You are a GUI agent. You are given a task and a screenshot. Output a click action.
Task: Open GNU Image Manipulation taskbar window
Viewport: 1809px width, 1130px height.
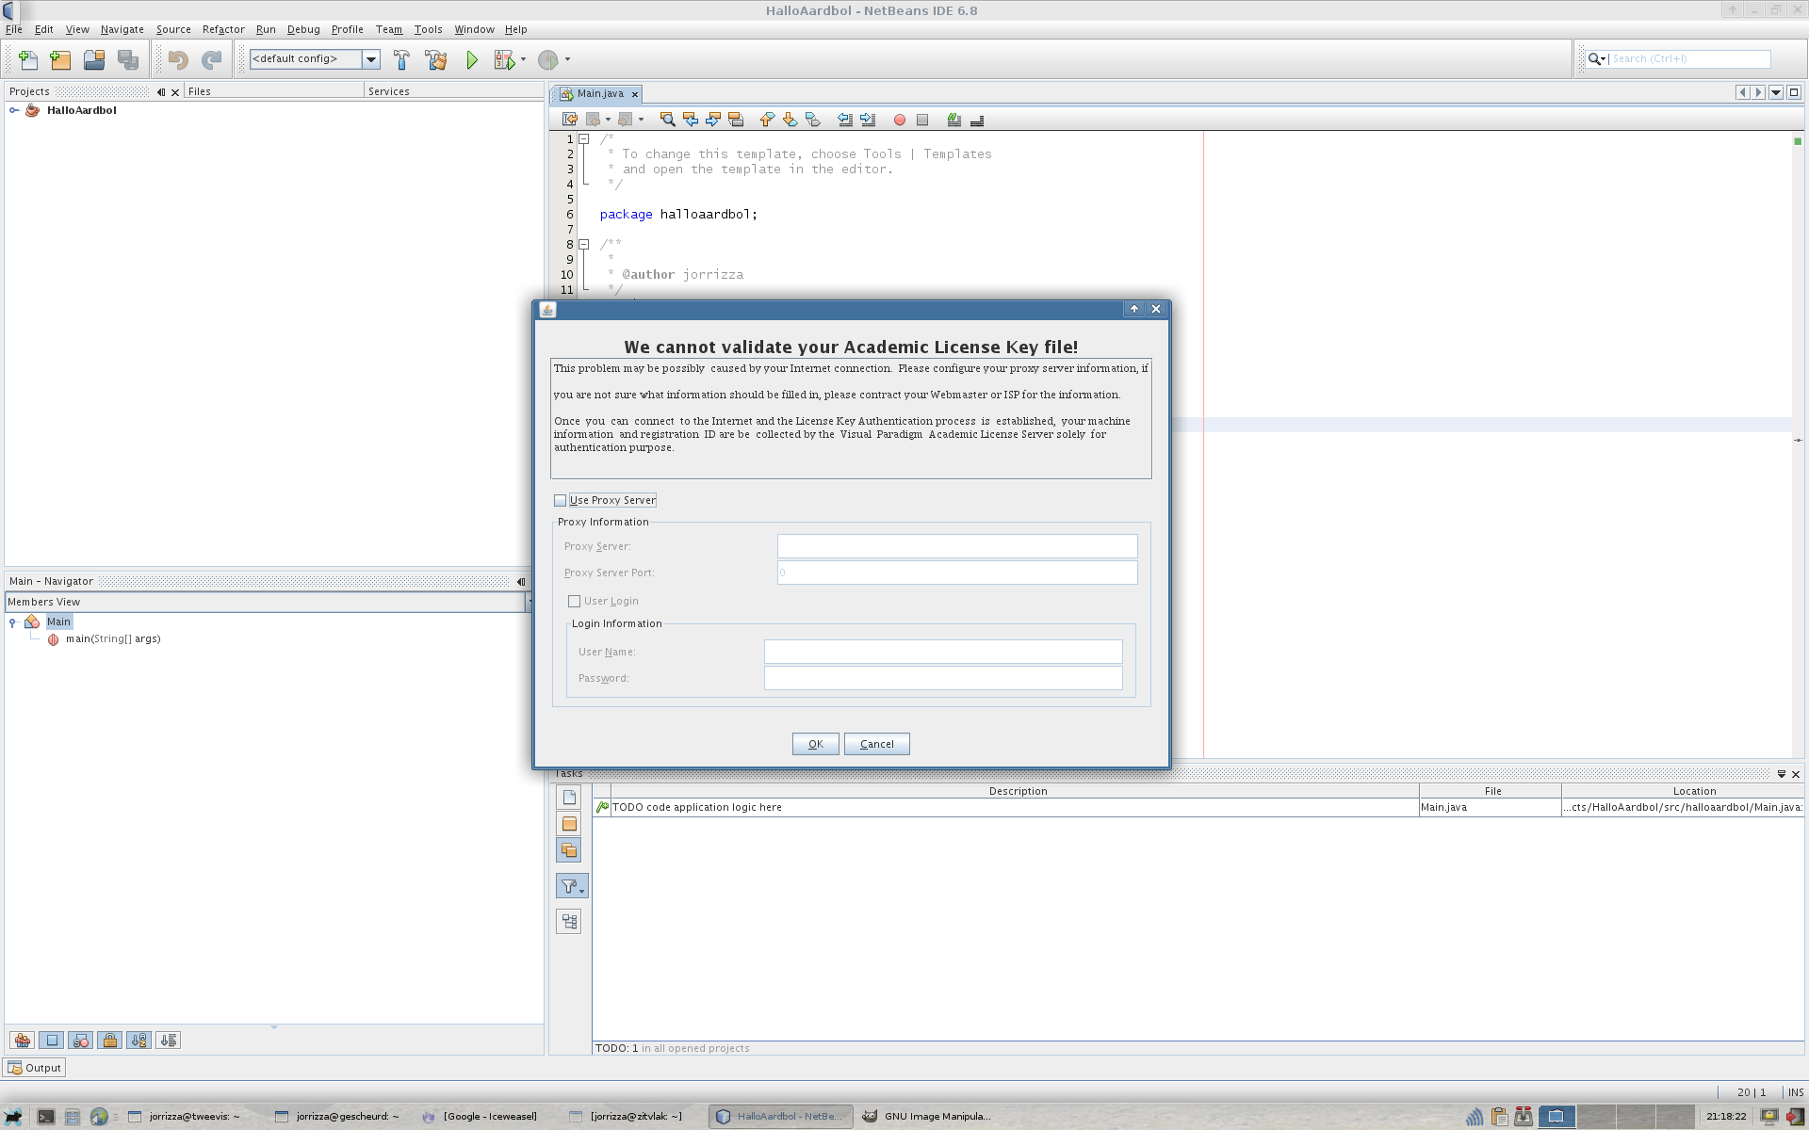928,1116
